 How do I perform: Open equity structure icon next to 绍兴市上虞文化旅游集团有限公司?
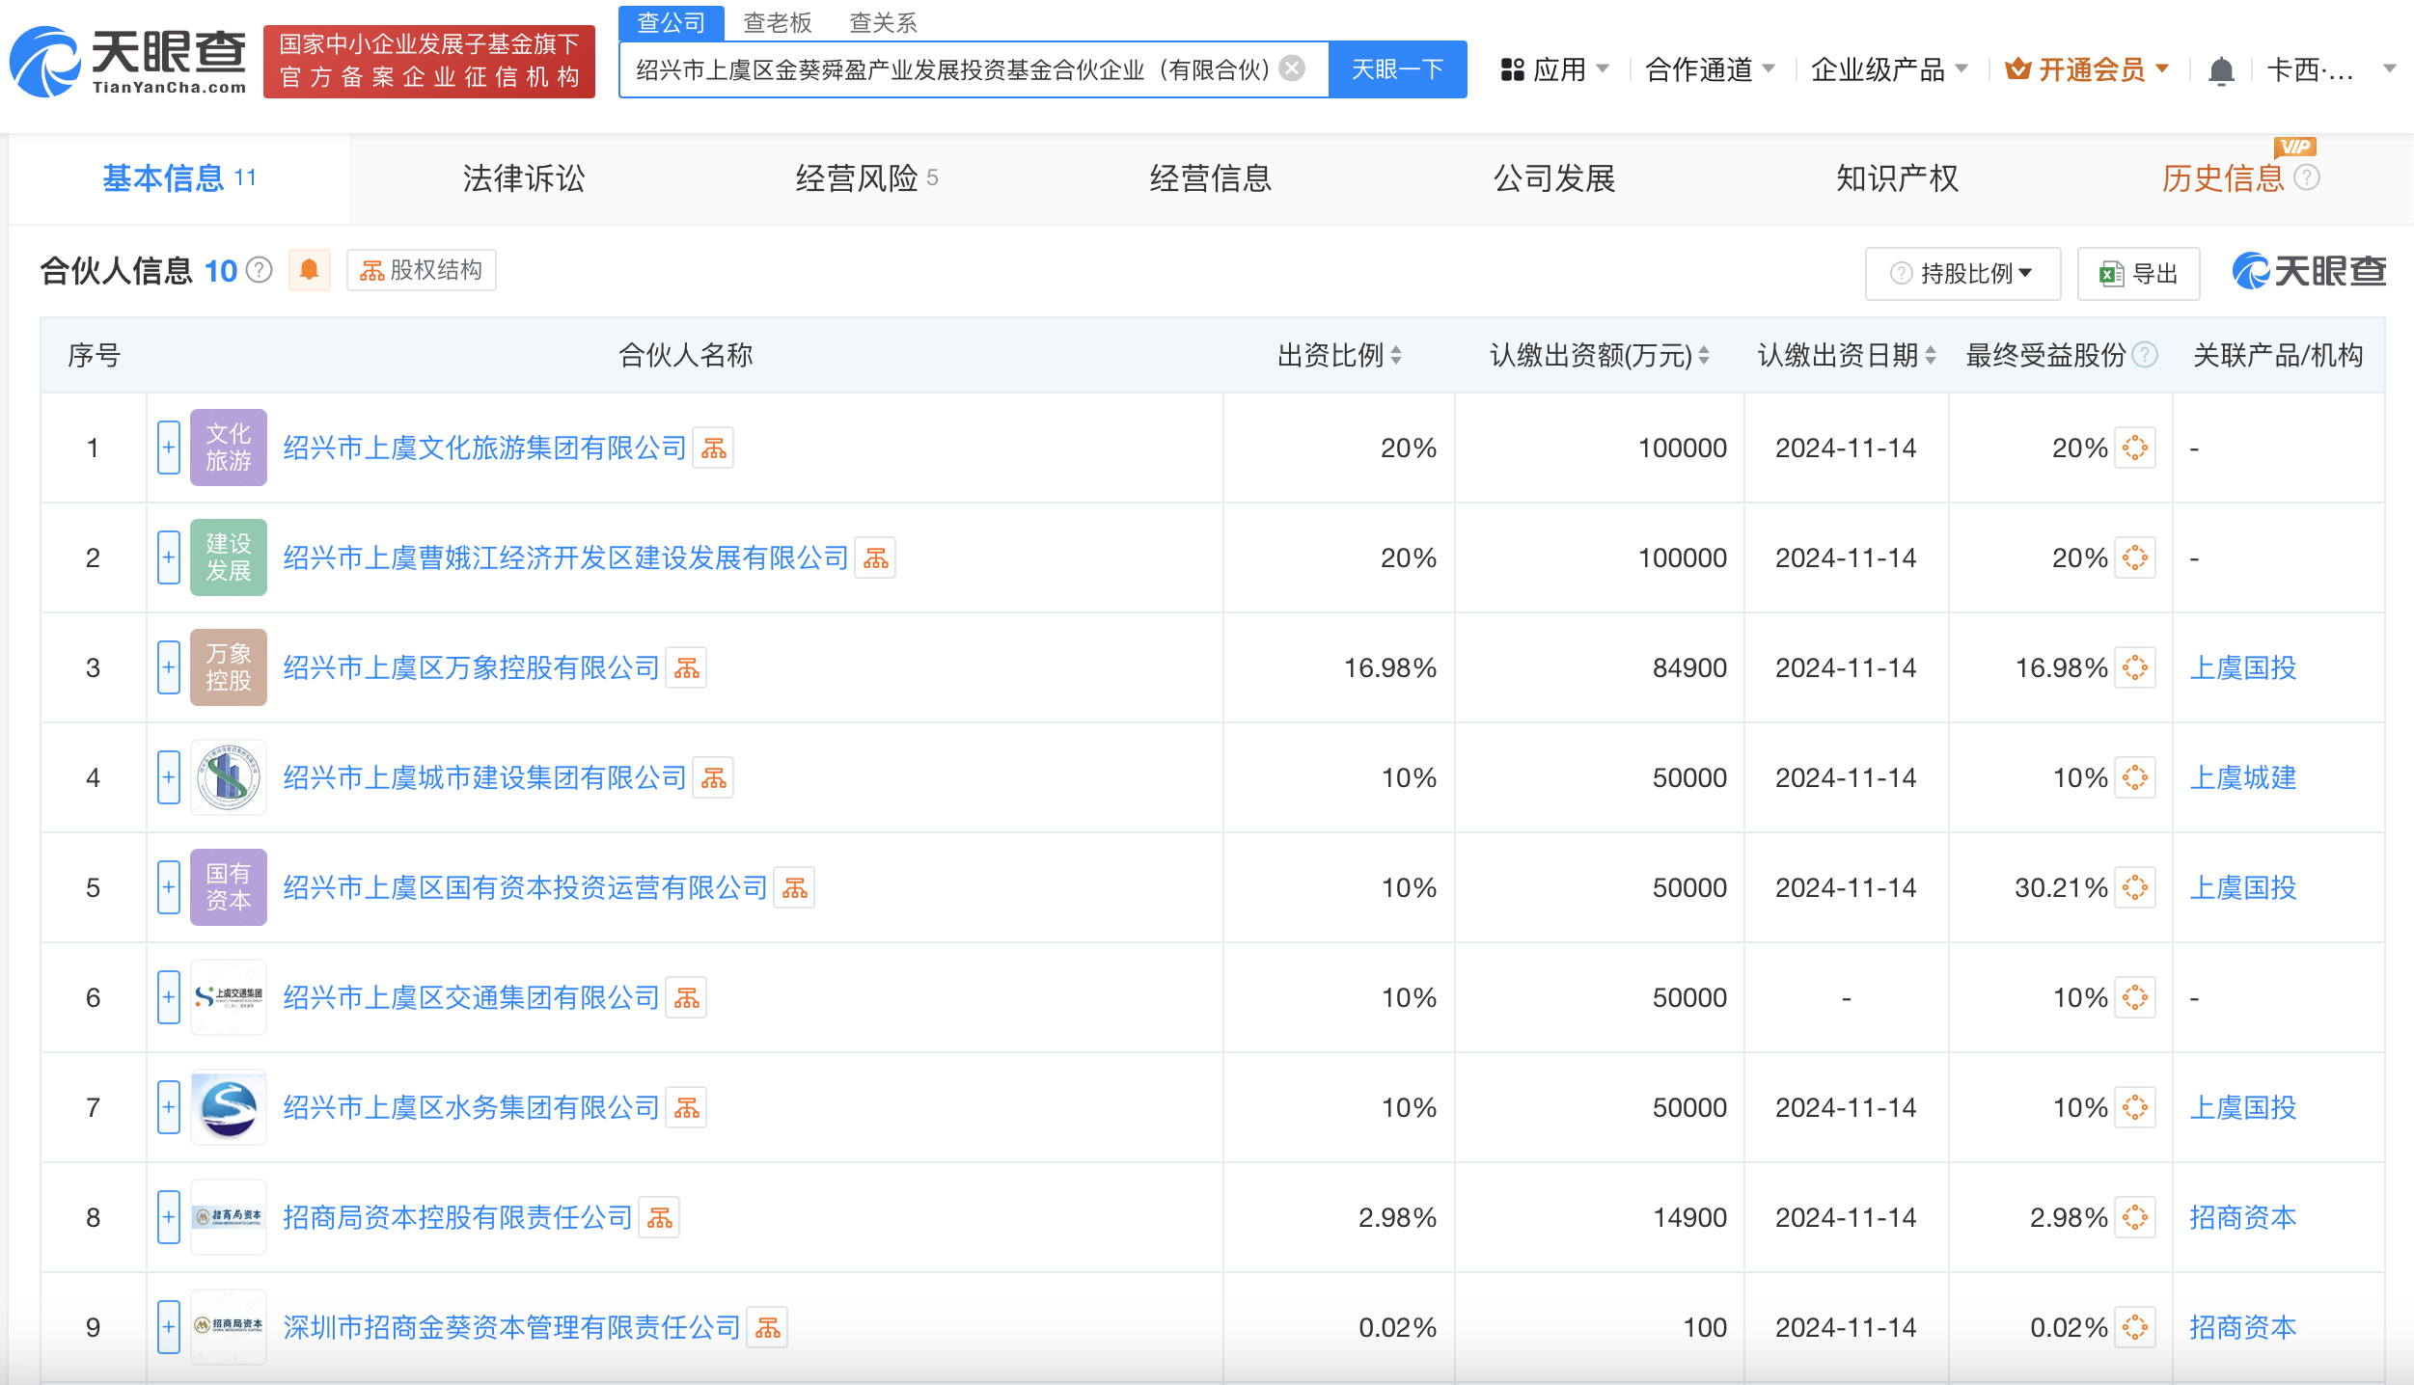[x=714, y=448]
